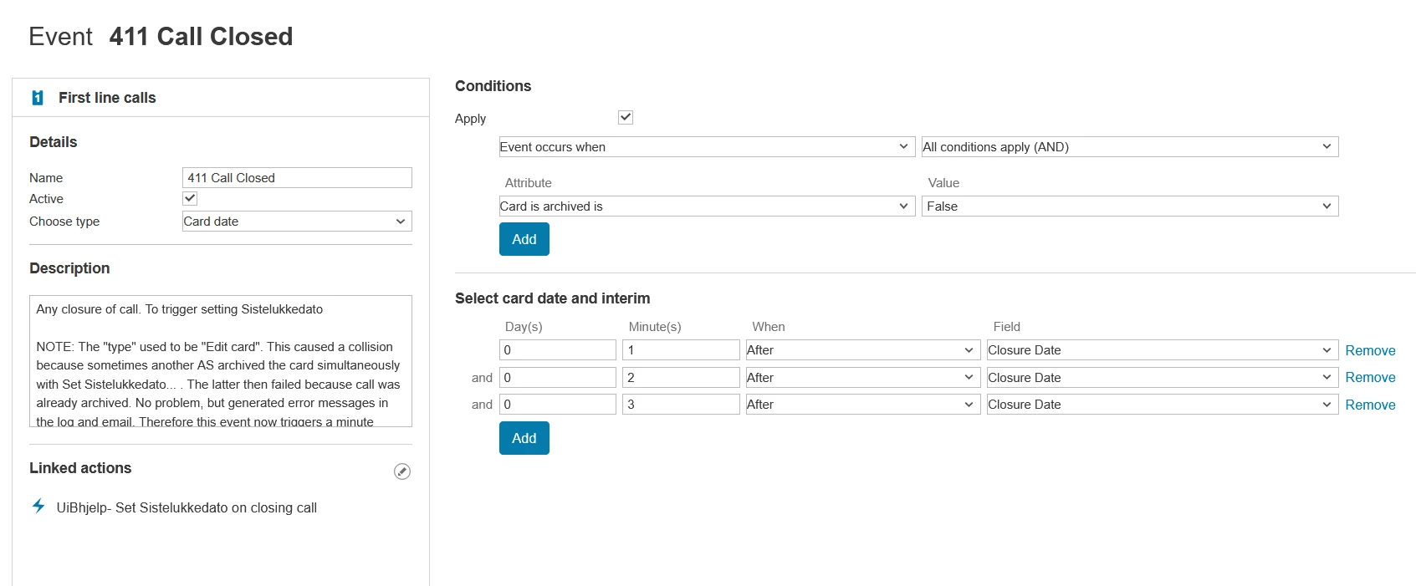Remove the 2-minute interim row

click(x=1369, y=378)
